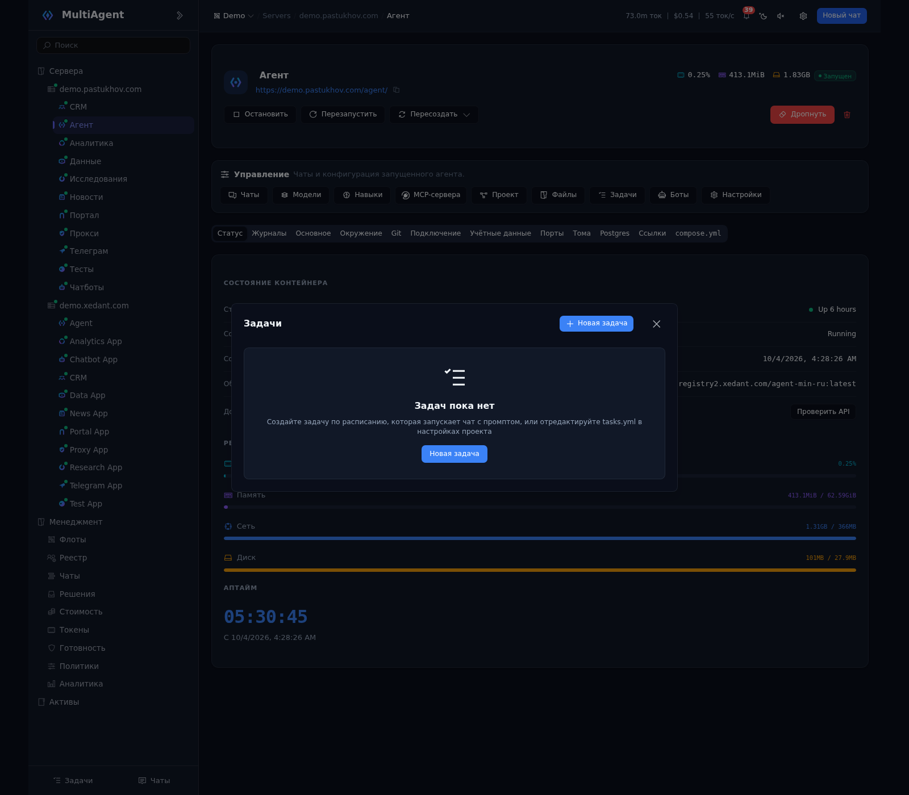Click the MultiAgent logo icon
Image resolution: width=909 pixels, height=795 pixels.
point(48,15)
